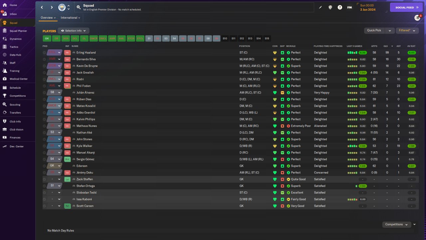Image resolution: width=426 pixels, height=240 pixels.
Task: Click the pencil edit icon
Action: (320, 7)
